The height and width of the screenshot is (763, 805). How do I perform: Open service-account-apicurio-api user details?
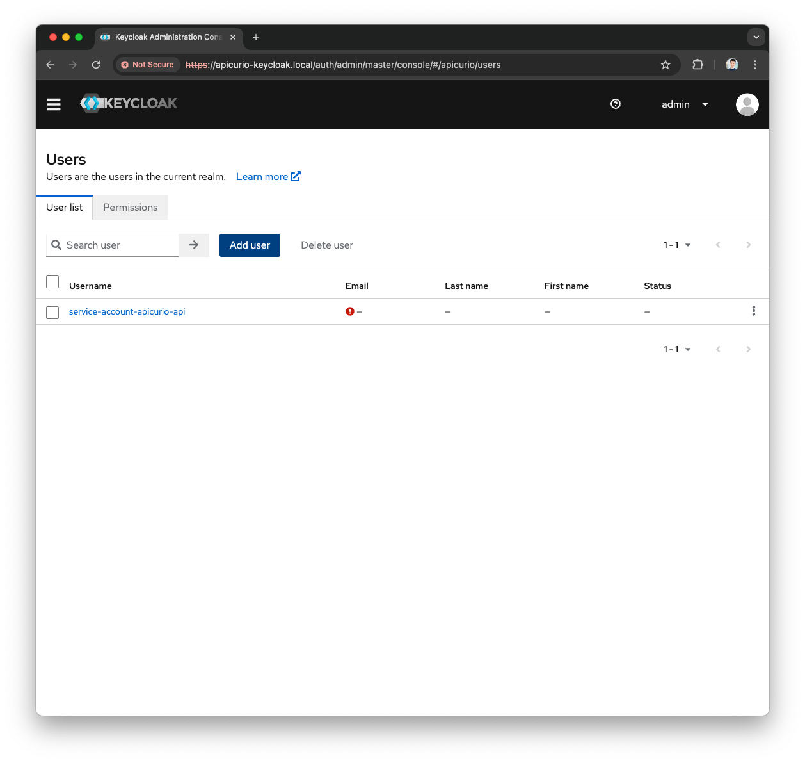[127, 311]
